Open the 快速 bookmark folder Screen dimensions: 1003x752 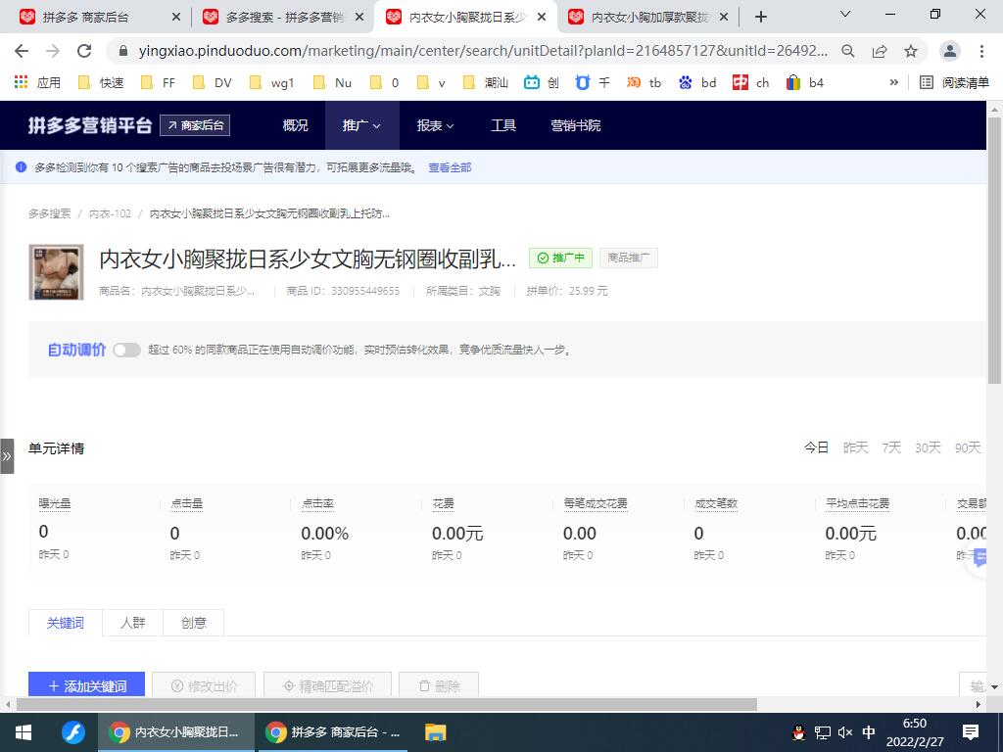(101, 82)
